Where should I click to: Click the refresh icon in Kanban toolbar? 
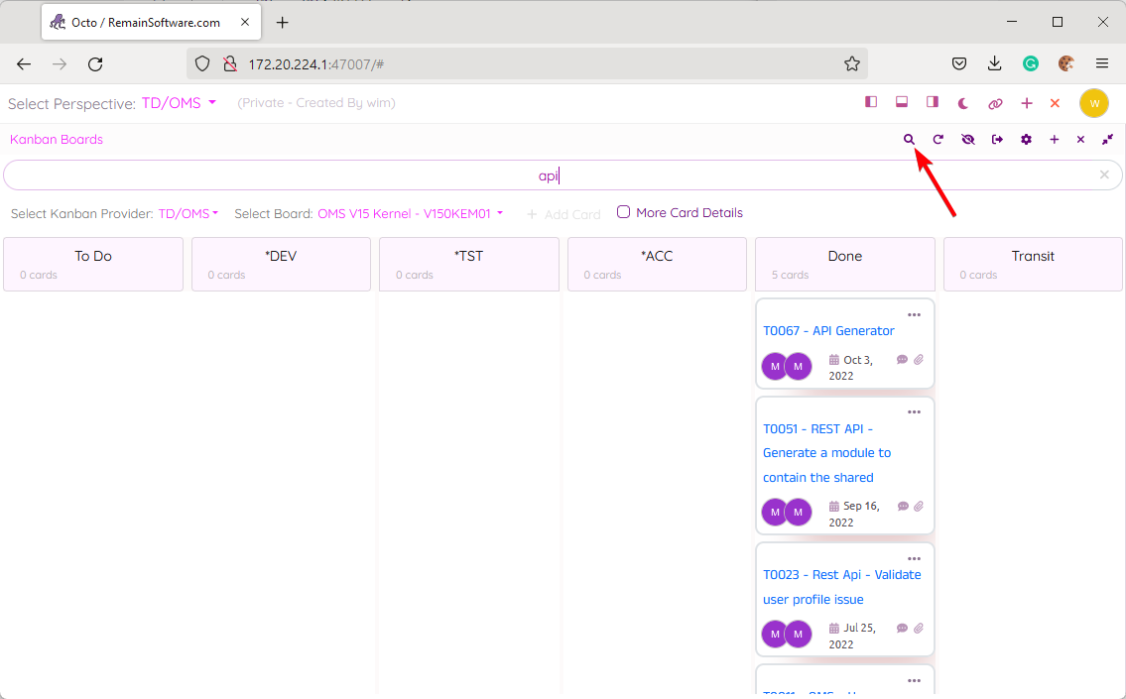click(938, 140)
